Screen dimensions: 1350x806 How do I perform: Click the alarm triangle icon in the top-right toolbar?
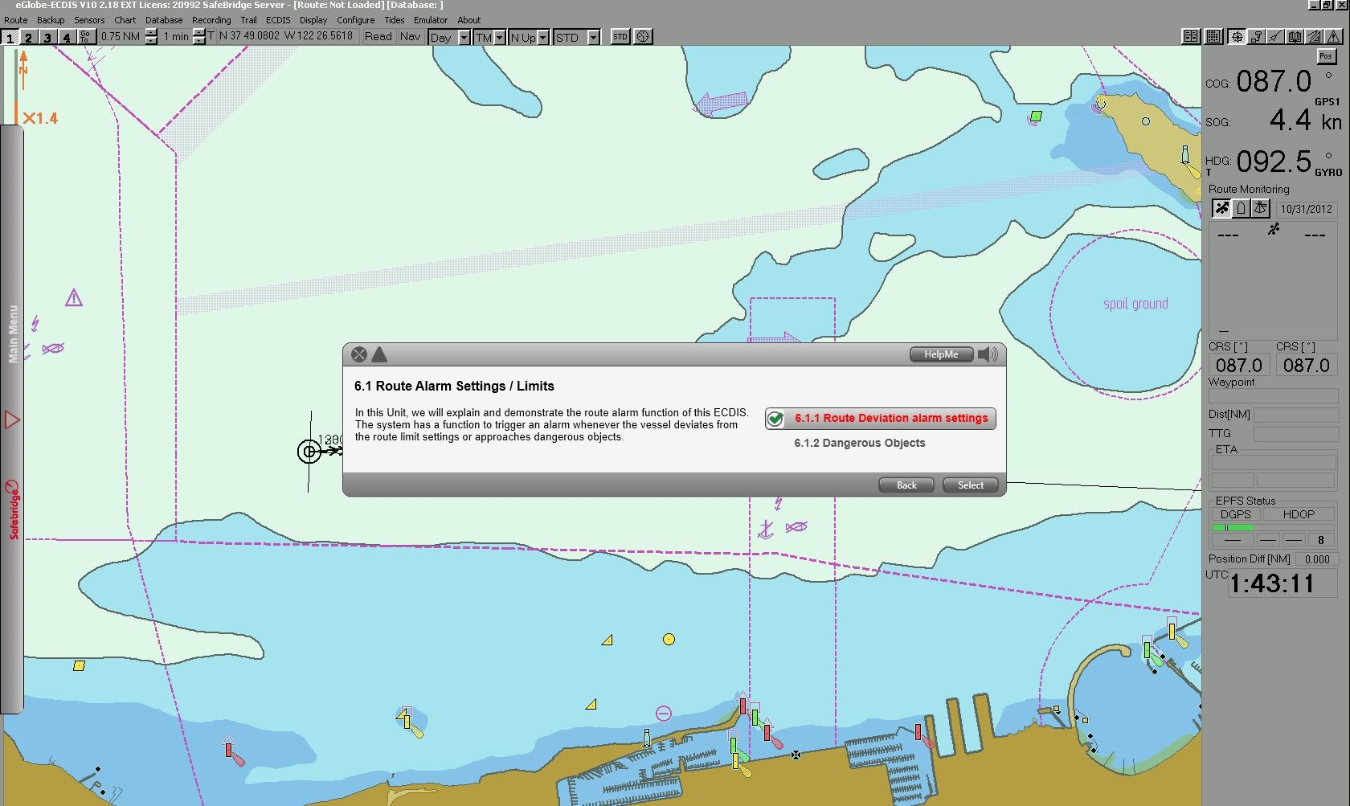1333,37
